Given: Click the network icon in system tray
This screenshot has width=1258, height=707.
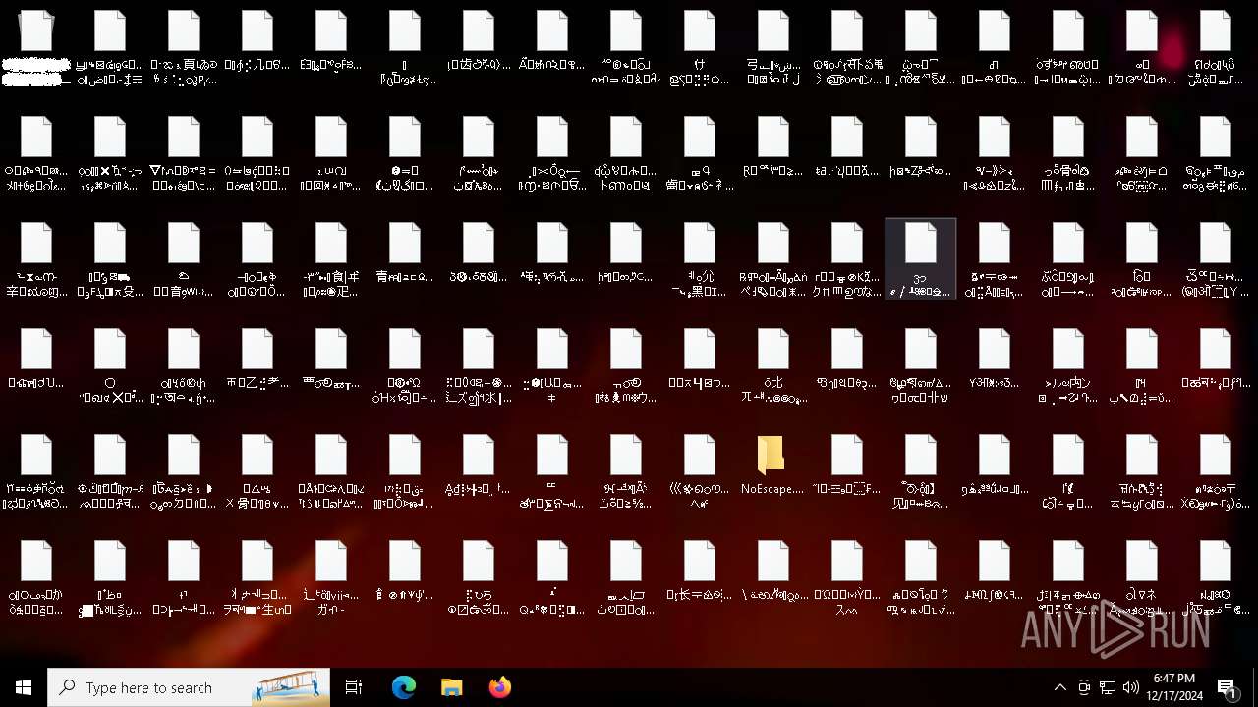Looking at the screenshot, I should click(x=1108, y=687).
